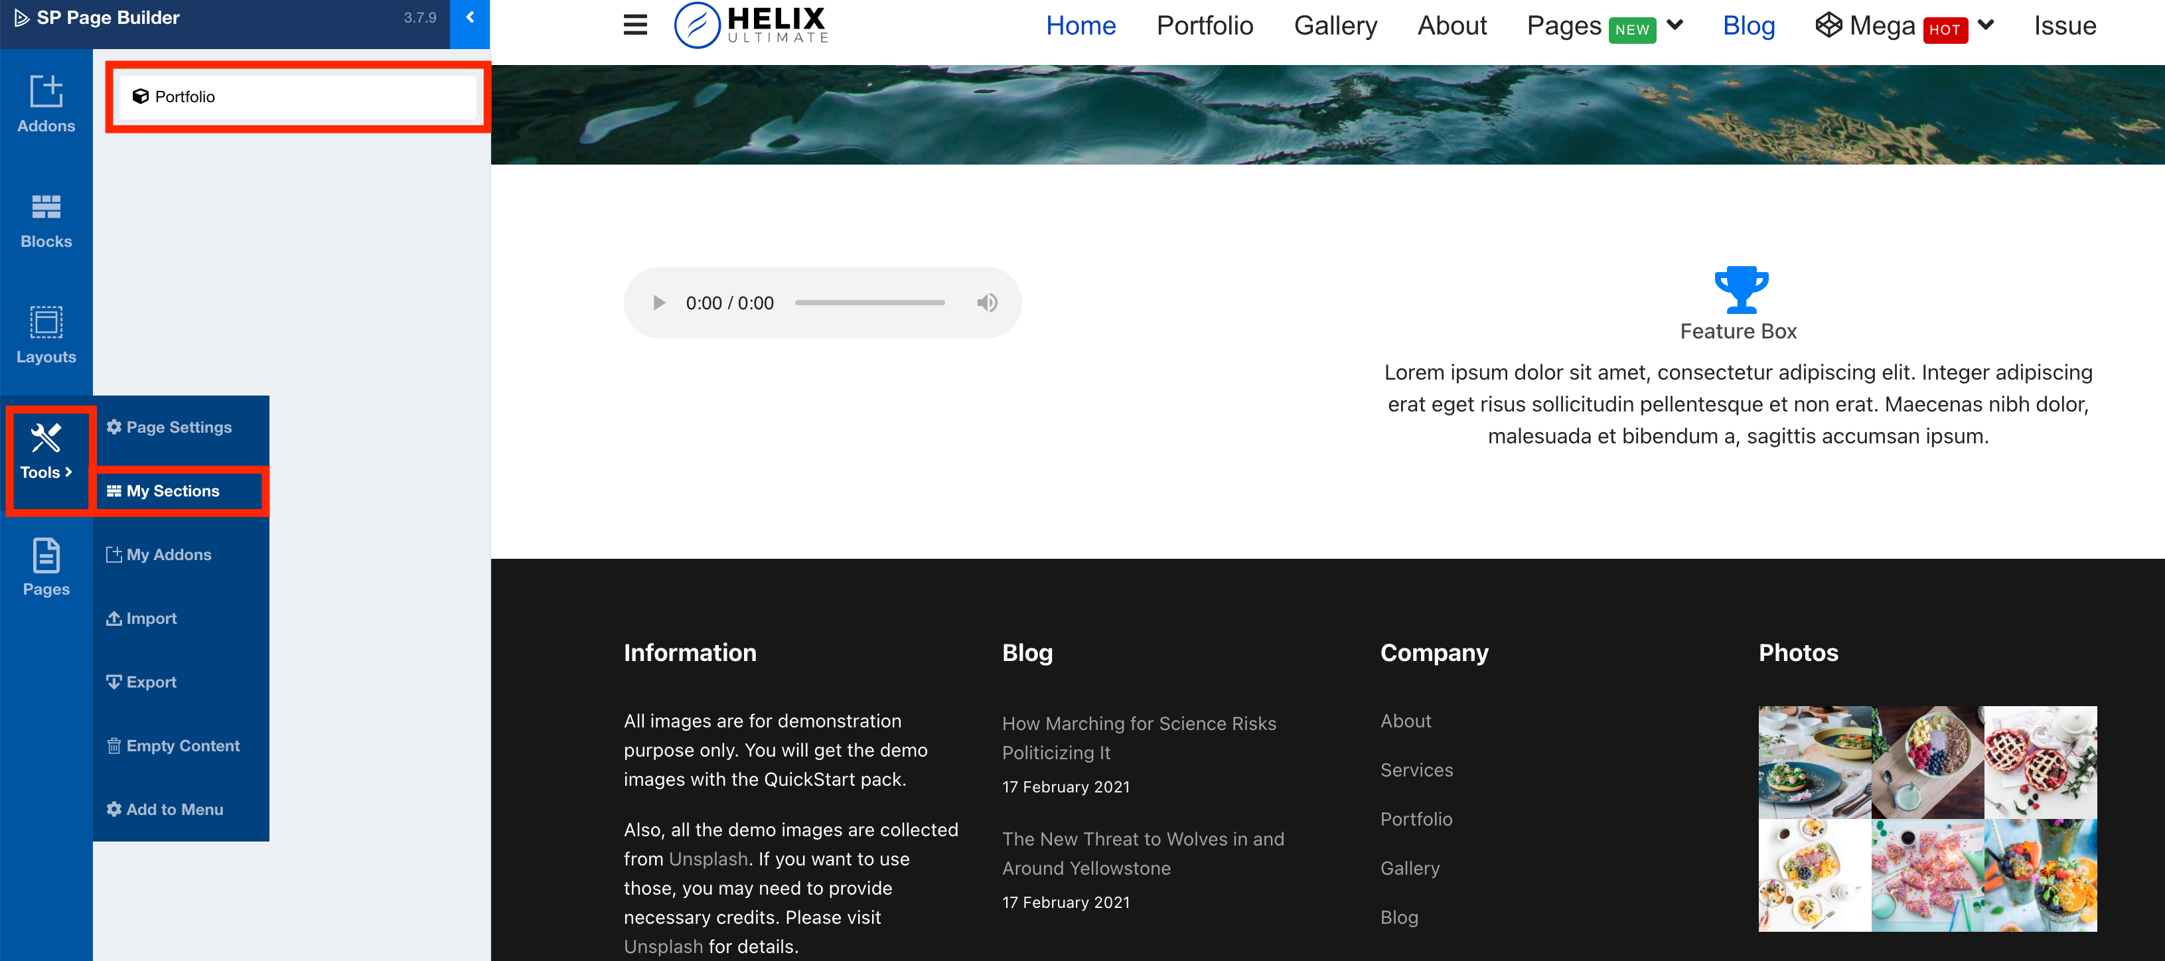Open the Blocks panel icon
The width and height of the screenshot is (2165, 961).
(x=46, y=220)
